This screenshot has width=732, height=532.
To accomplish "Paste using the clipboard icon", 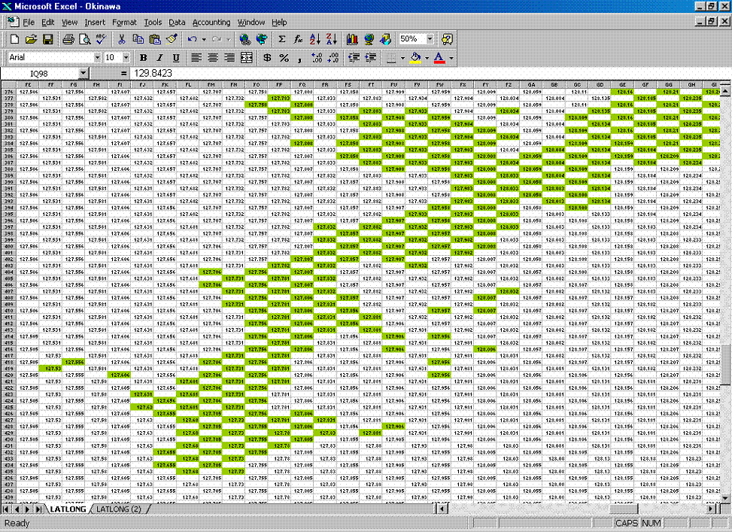I will (x=154, y=39).
